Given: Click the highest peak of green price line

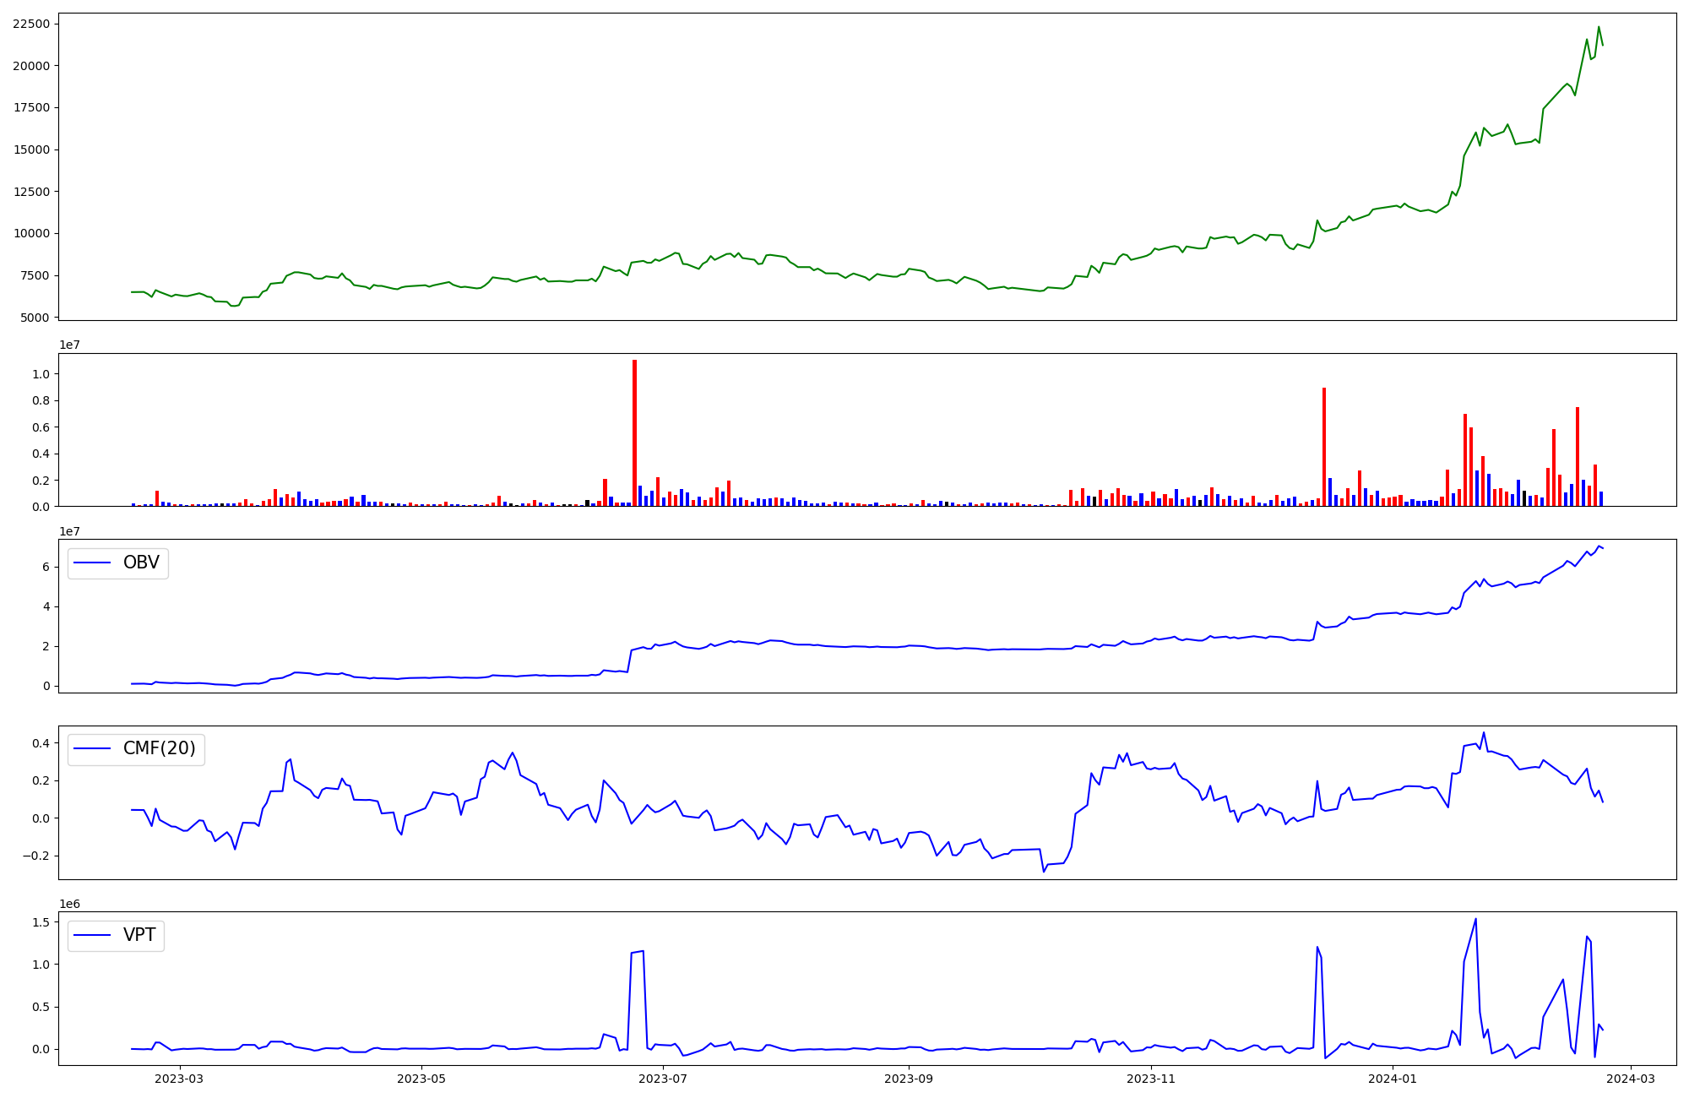Looking at the screenshot, I should 1598,27.
